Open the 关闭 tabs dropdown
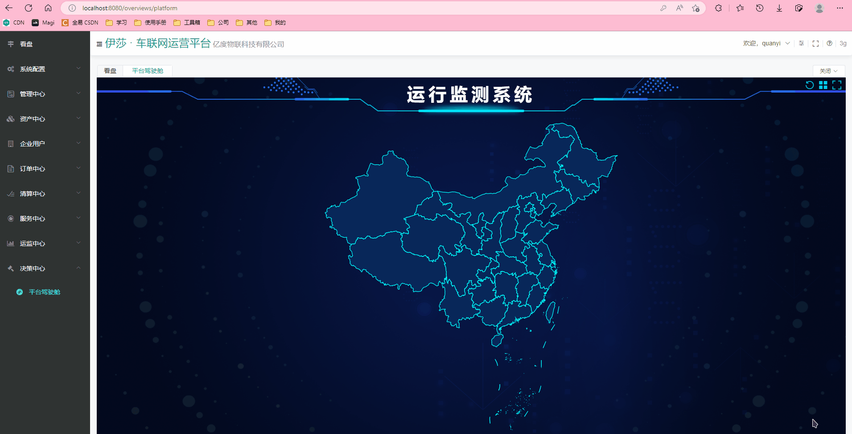The width and height of the screenshot is (852, 434). pyautogui.click(x=828, y=71)
